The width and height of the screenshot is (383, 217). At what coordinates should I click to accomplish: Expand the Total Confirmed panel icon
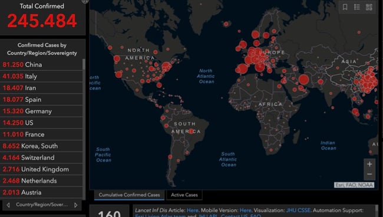85,1
